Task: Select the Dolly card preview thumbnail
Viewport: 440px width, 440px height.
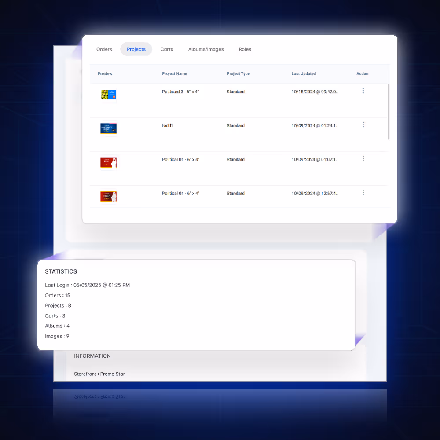Action: pos(108,196)
